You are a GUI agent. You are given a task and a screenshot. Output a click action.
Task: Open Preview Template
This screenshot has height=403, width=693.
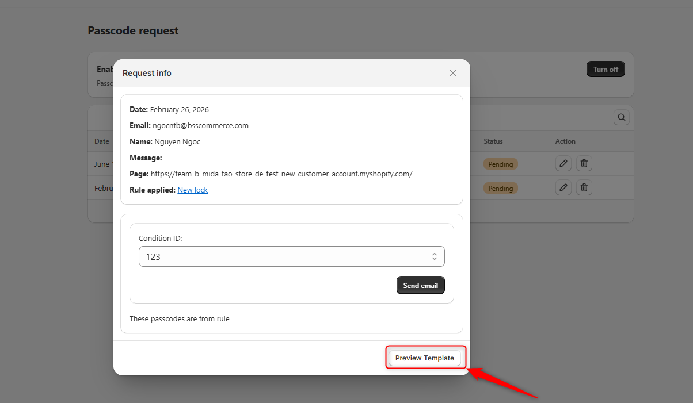pos(424,358)
